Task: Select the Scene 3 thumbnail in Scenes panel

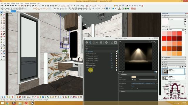Action: pos(165,71)
